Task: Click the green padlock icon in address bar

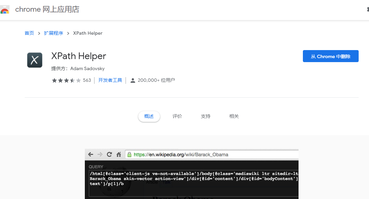Action: pos(129,155)
